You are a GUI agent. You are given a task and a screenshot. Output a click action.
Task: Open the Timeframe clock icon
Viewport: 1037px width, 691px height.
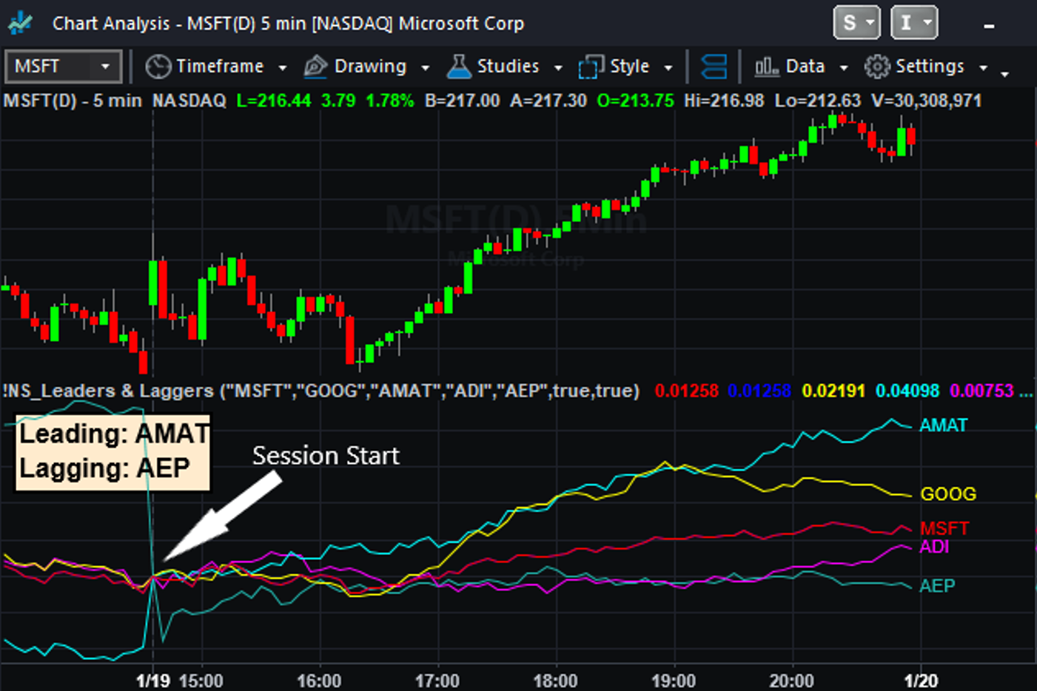coord(158,67)
